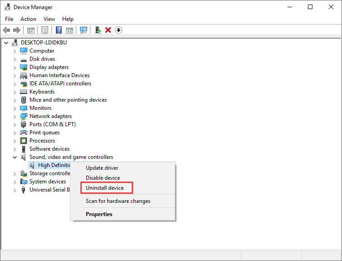
Task: Click the IDE ATA/ATAPI controllers icon
Action: 24,84
